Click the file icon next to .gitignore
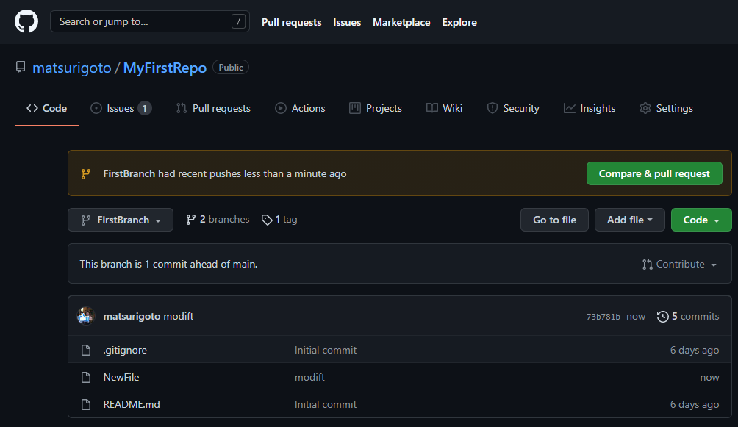The height and width of the screenshot is (427, 738). pos(86,351)
